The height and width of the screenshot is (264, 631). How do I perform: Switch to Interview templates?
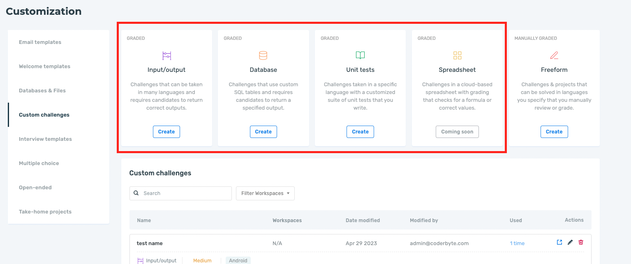pyautogui.click(x=45, y=139)
